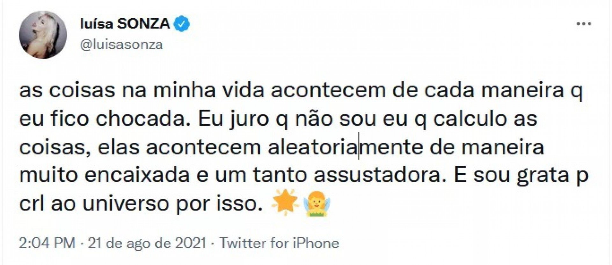This screenshot has width=612, height=265.
Task: Click the date 21 de ago de 2021
Action: click(147, 243)
